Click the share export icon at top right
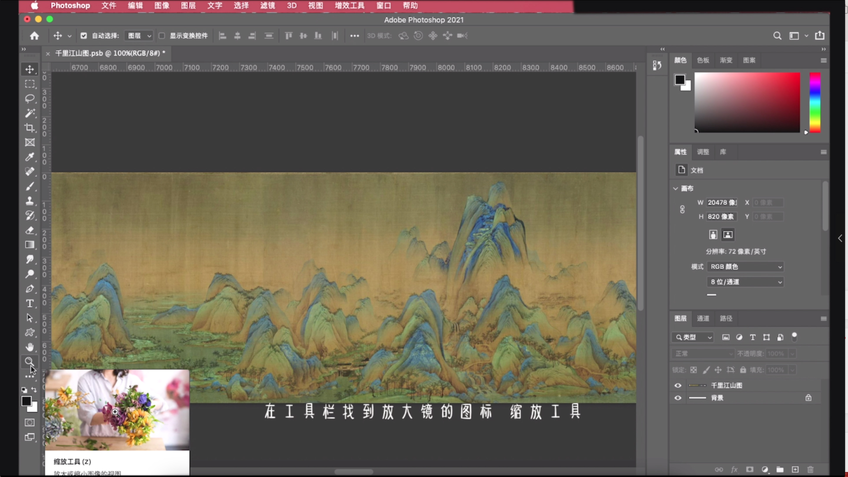Screen dimensions: 848x477 coord(819,35)
